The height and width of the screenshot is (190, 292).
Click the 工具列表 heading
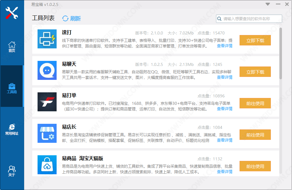(43, 18)
